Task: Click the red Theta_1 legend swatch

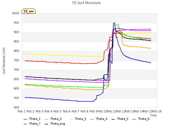Action: point(25,119)
